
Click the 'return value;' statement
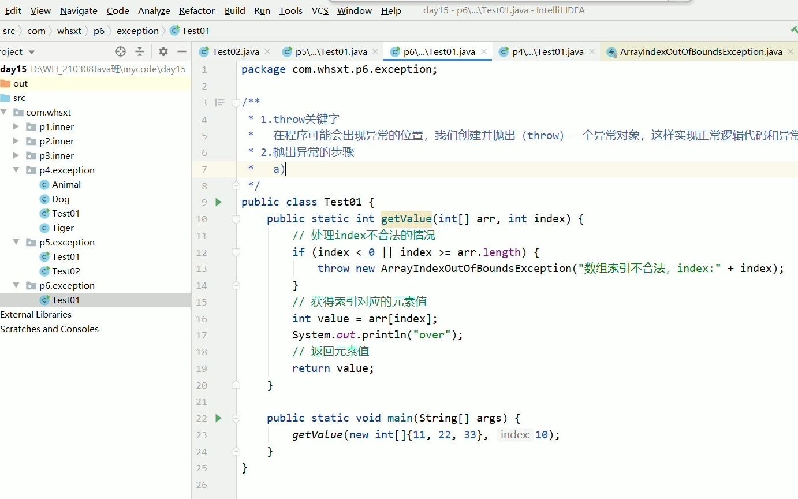point(333,368)
